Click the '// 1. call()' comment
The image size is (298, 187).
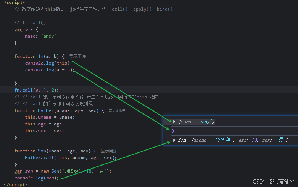30,23
